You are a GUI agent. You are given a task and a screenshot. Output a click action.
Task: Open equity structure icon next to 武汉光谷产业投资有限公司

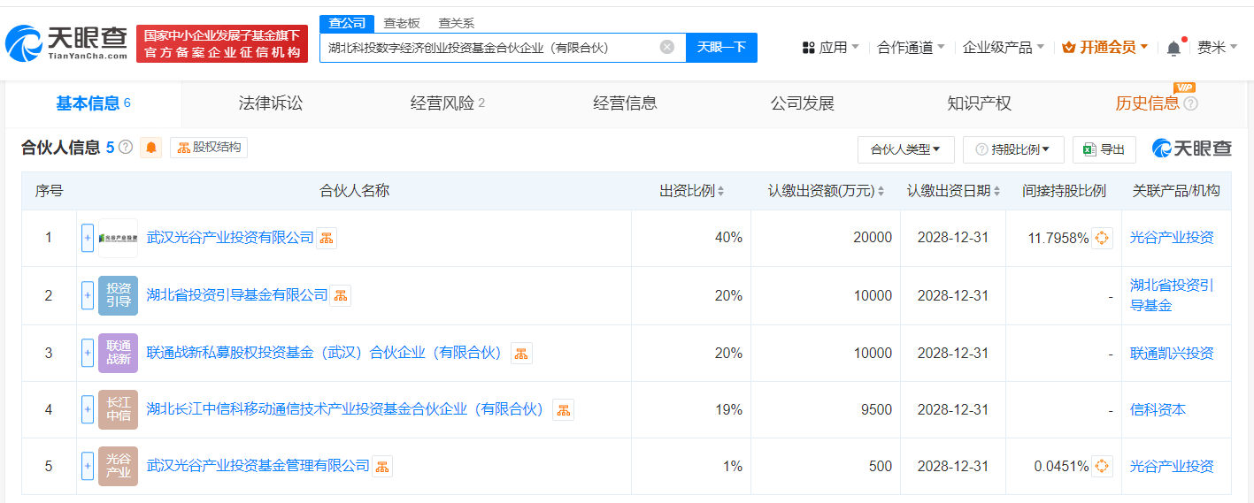327,238
